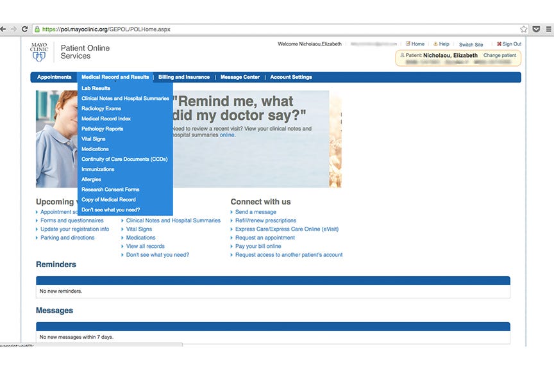Open Clinical Notes and Hospital Summaries list link
Image resolution: width=554 pixels, height=369 pixels.
[173, 220]
